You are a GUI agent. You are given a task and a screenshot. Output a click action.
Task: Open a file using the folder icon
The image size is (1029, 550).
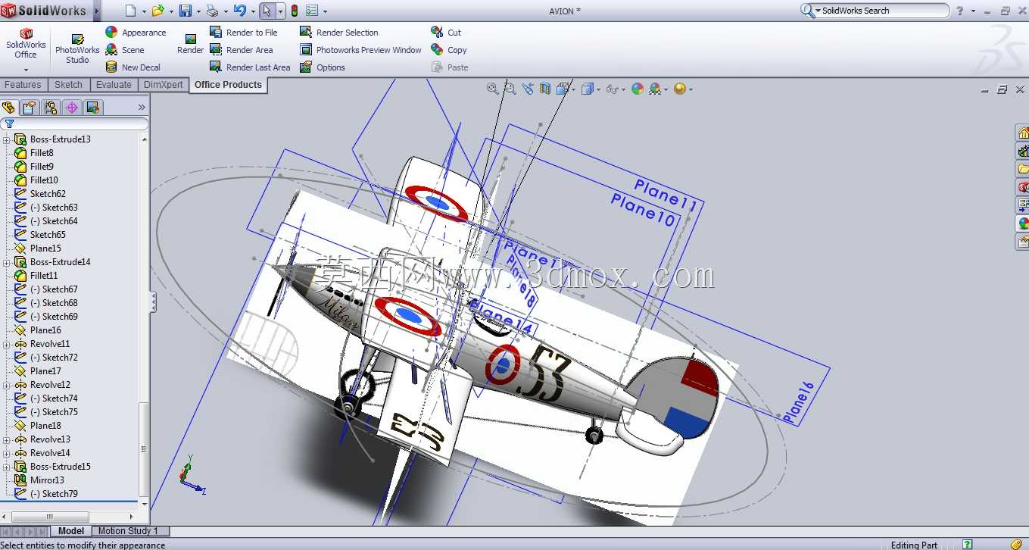pyautogui.click(x=157, y=11)
